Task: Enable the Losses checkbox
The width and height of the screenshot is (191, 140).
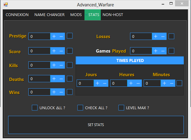Action: [171, 36]
